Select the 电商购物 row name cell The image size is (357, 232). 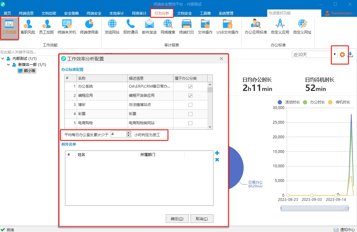pos(102,123)
